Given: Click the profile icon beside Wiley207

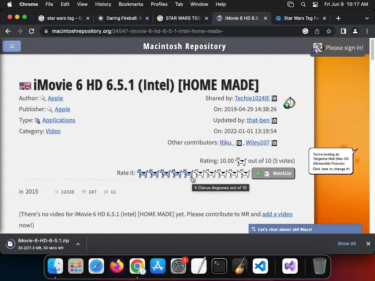Looking at the screenshot, I should (x=274, y=143).
